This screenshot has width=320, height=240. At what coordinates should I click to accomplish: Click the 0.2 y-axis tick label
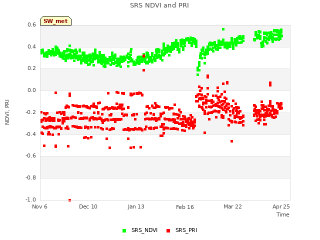coord(32,68)
